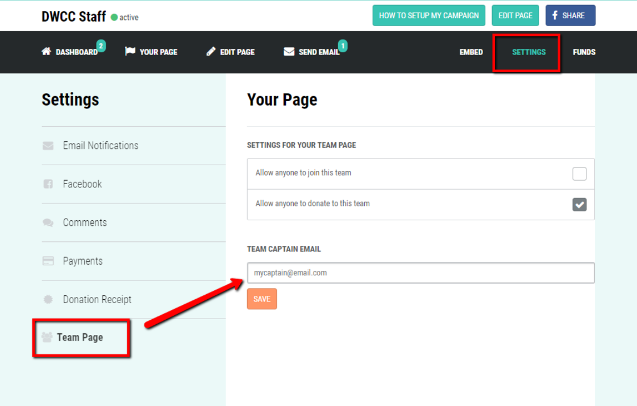Open Payments settings section
Viewport: 637px width, 406px height.
(133, 261)
